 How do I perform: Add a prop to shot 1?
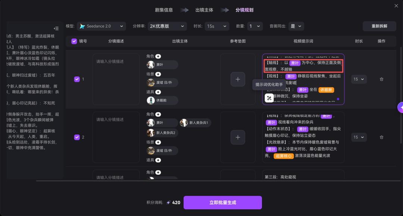coord(158,92)
